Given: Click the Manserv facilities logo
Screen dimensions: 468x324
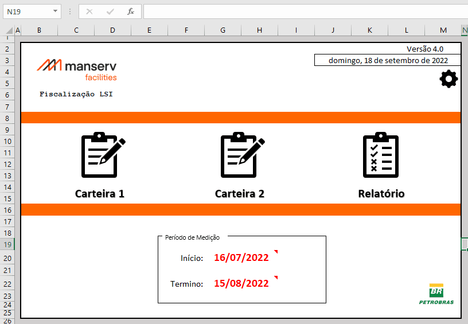Looking at the screenshot, I should tap(77, 69).
